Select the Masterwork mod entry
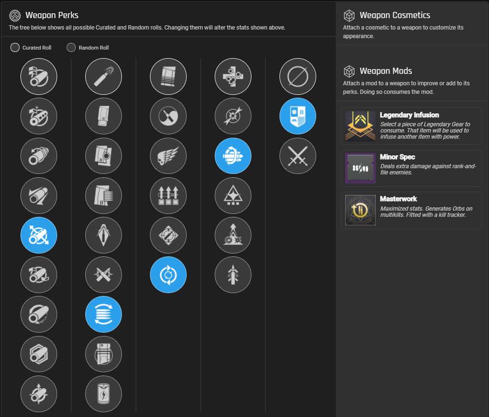The height and width of the screenshot is (417, 489). pos(411,210)
